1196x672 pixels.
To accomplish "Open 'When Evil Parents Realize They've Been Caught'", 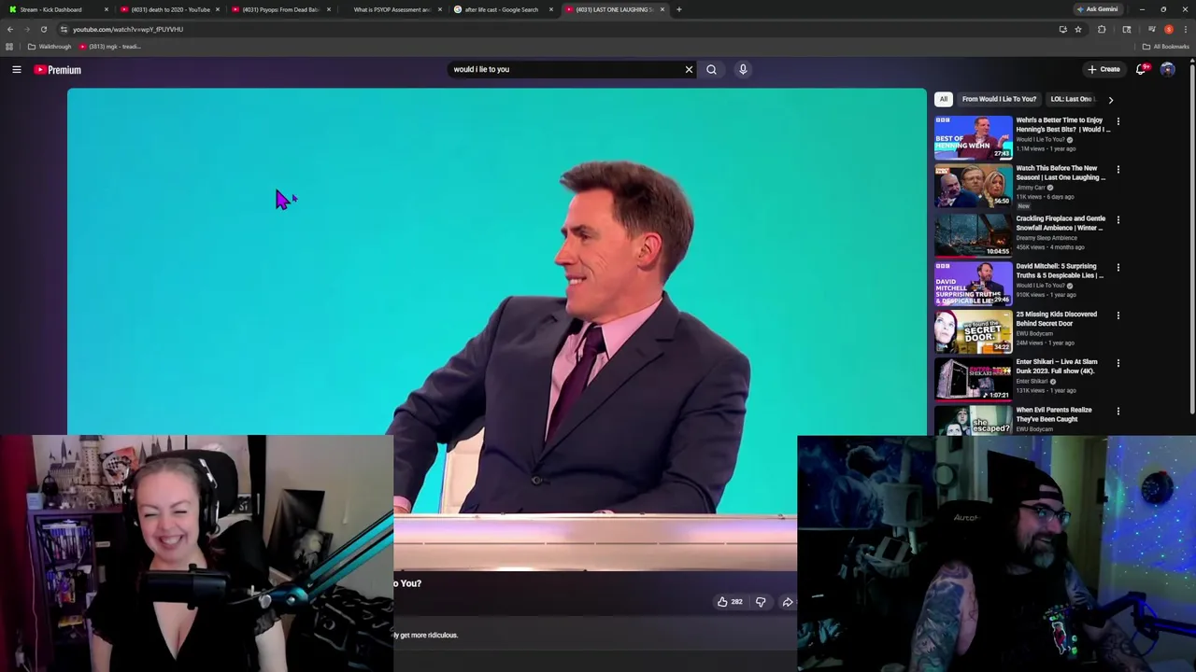I will click(x=1054, y=414).
